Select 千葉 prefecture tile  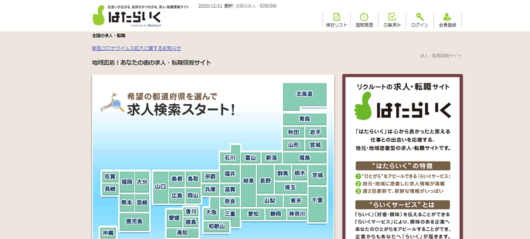click(317, 200)
